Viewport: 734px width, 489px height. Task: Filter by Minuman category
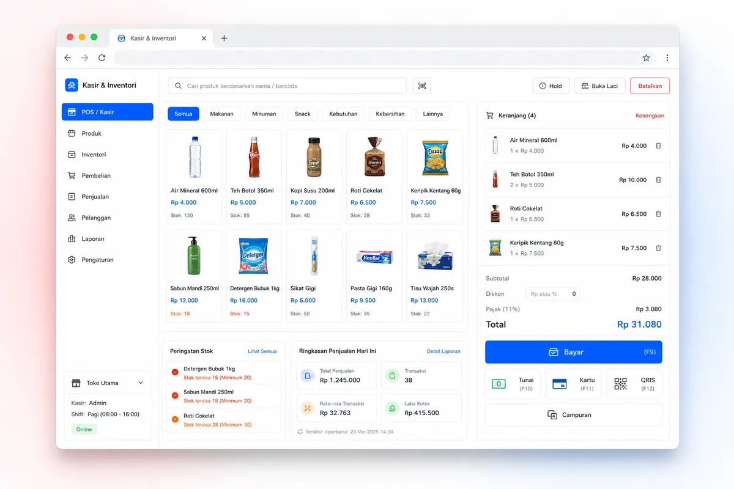click(x=264, y=114)
